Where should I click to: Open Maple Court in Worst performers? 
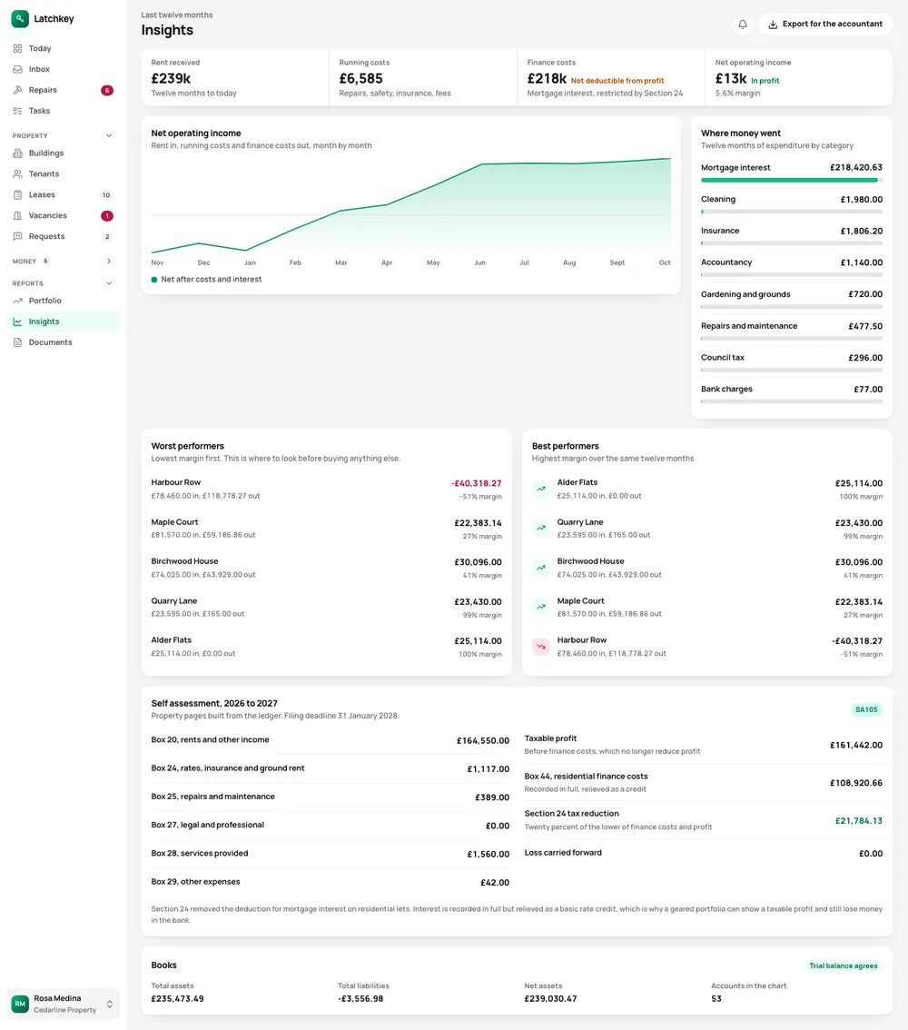pyautogui.click(x=326, y=528)
